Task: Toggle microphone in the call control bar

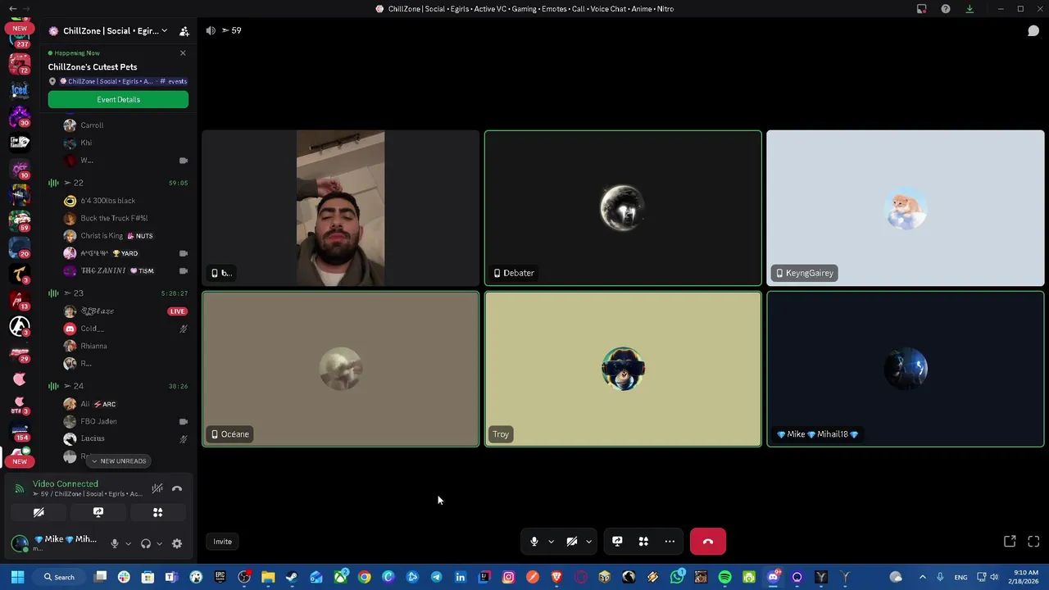Action: click(x=534, y=542)
